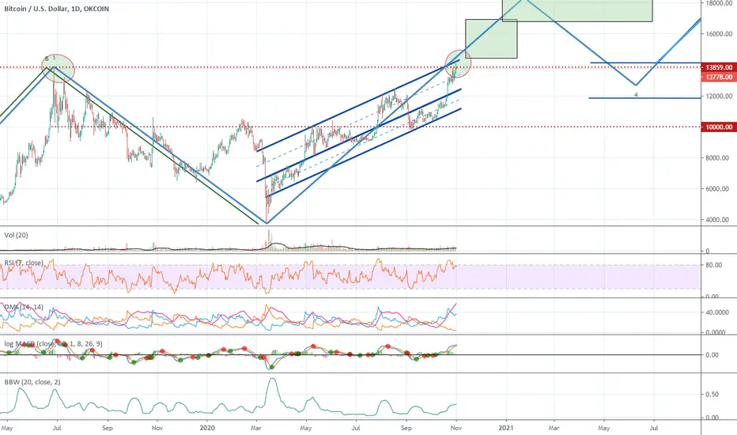The width and height of the screenshot is (737, 435).
Task: Select the wave label 4 near 12000
Action: [x=636, y=95]
